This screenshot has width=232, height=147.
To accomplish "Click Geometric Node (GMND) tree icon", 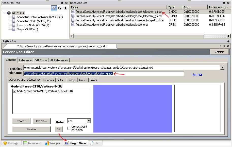I will [14, 21].
